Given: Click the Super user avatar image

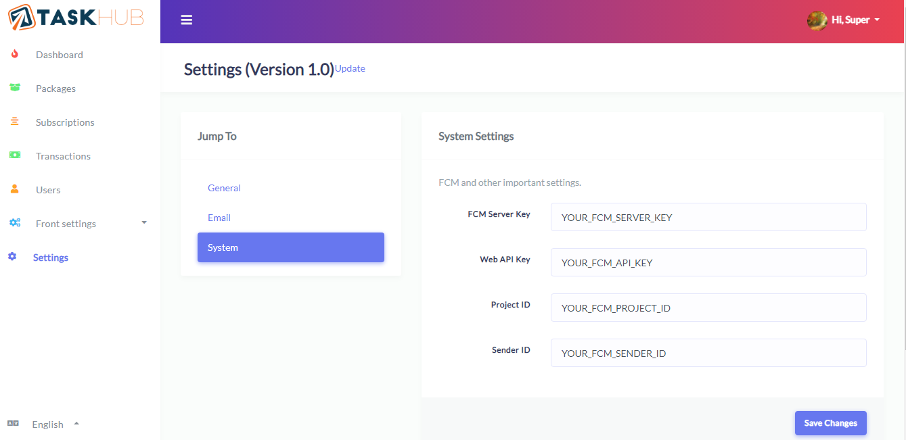Looking at the screenshot, I should click(817, 20).
